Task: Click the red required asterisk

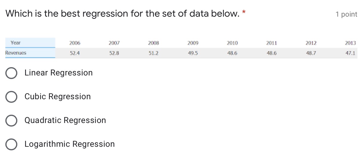Action: (x=244, y=12)
